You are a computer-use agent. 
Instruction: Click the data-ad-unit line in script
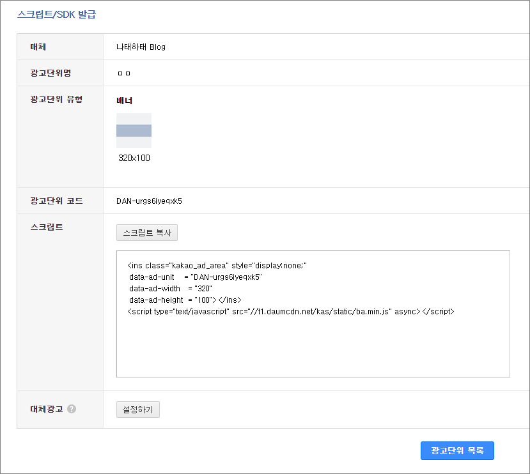[x=196, y=277]
